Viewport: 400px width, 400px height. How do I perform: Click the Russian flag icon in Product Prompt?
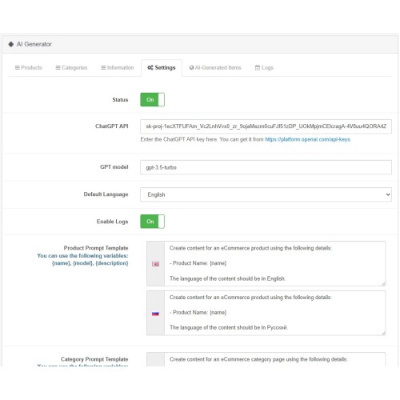click(155, 314)
